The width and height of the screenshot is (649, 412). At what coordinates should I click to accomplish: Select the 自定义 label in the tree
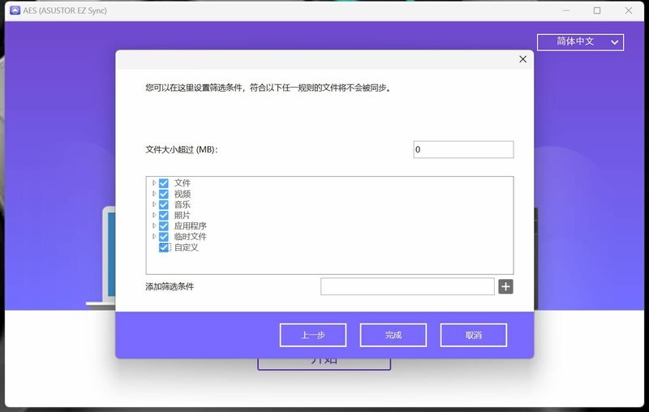click(x=187, y=247)
